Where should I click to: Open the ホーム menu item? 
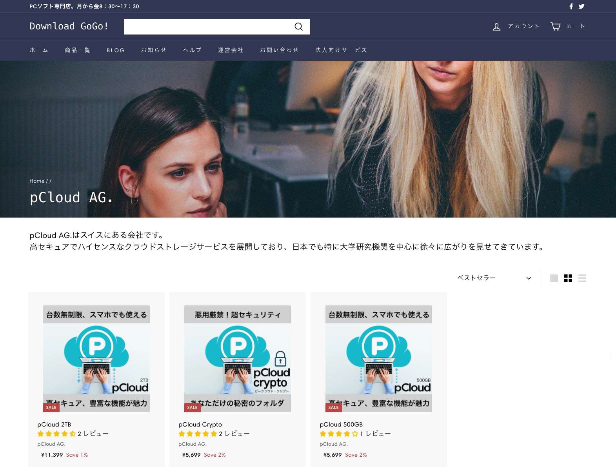pos(39,50)
